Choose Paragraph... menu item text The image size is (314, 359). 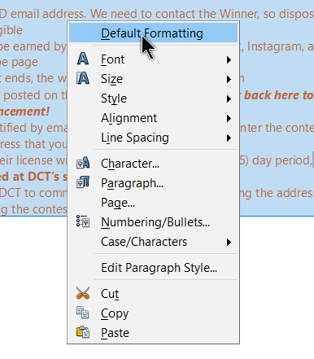[x=132, y=183]
